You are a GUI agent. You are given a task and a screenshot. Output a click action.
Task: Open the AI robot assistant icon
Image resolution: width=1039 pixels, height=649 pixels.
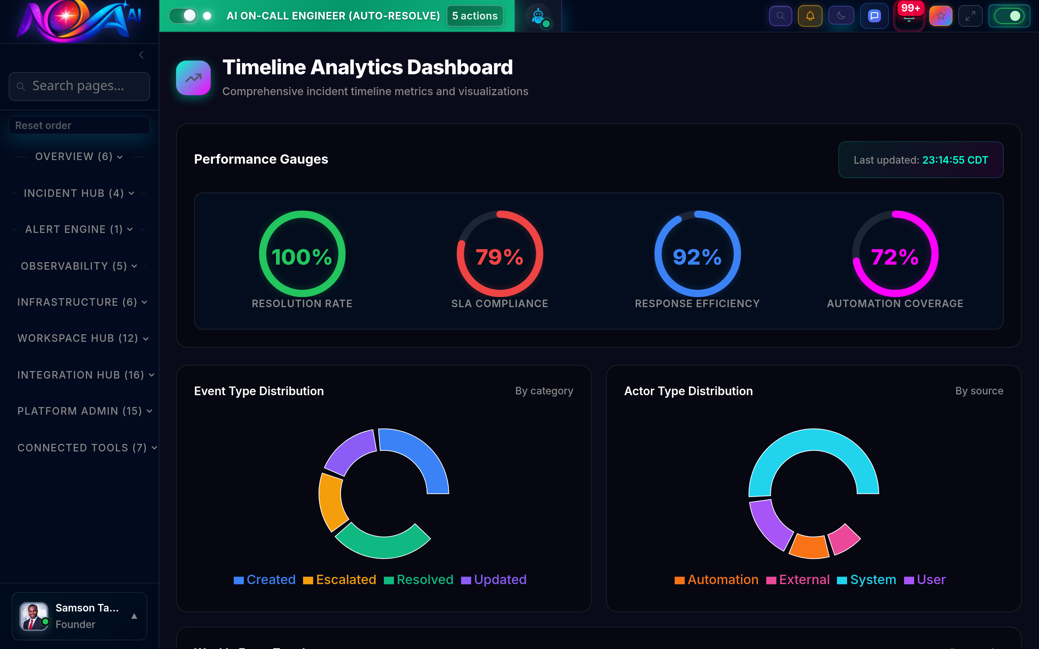click(x=538, y=16)
